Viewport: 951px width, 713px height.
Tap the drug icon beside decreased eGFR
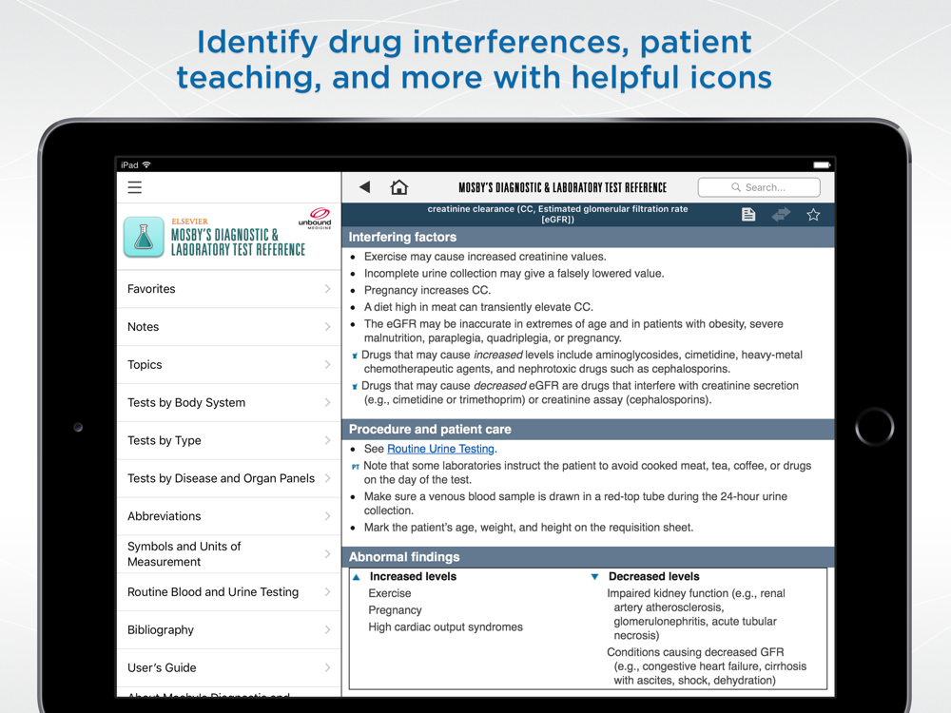click(x=355, y=387)
